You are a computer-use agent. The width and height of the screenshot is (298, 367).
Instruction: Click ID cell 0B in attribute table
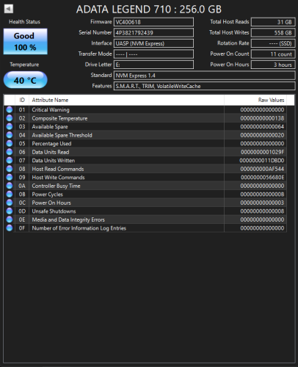22,195
